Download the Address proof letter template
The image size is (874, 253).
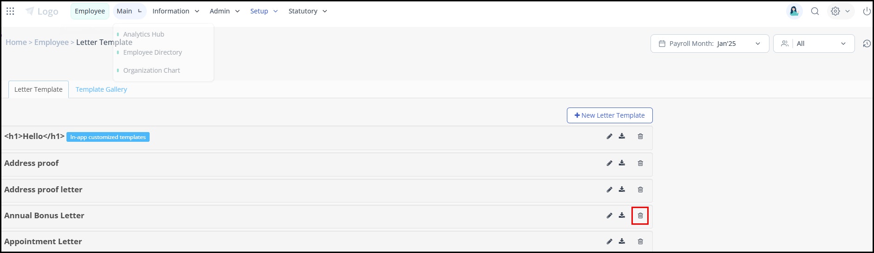pos(622,190)
